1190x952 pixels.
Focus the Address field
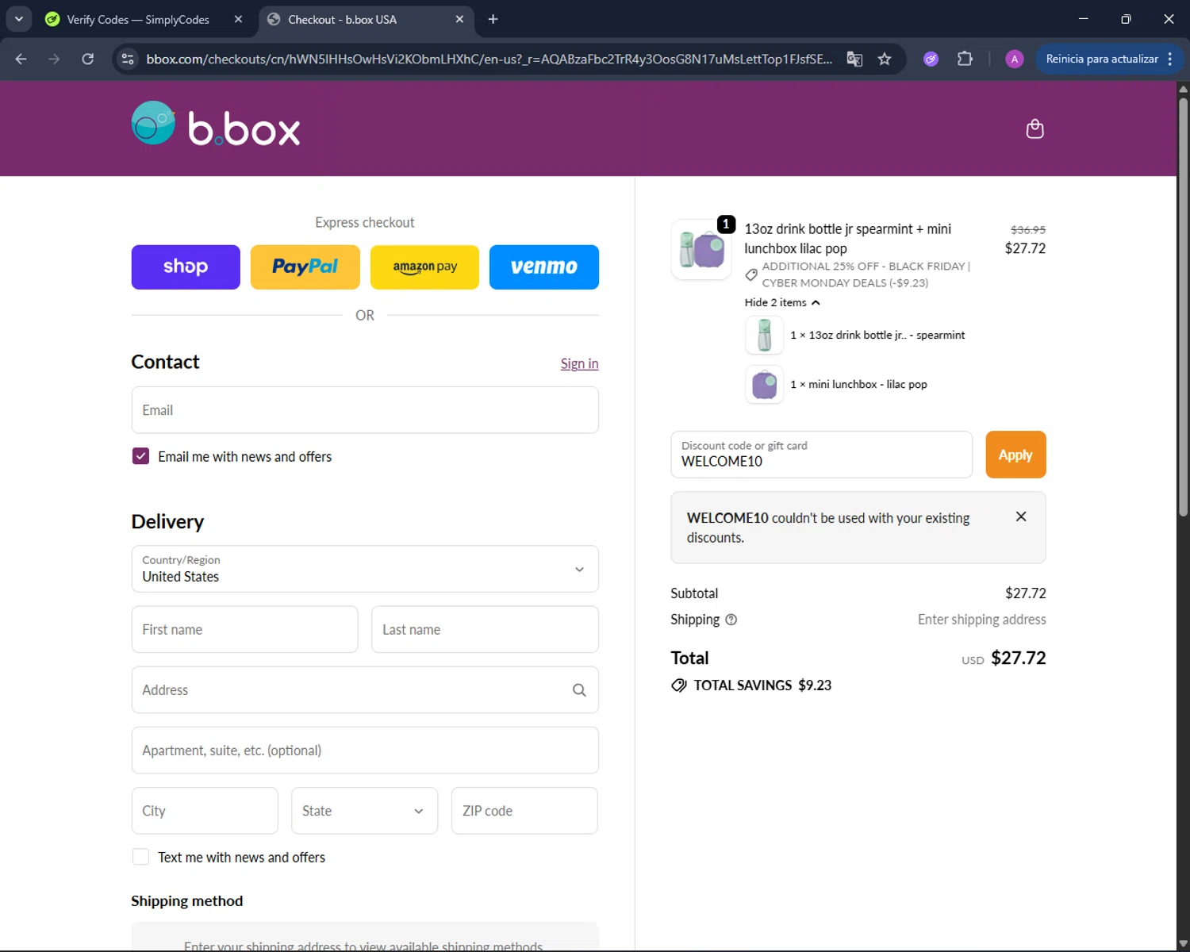365,690
